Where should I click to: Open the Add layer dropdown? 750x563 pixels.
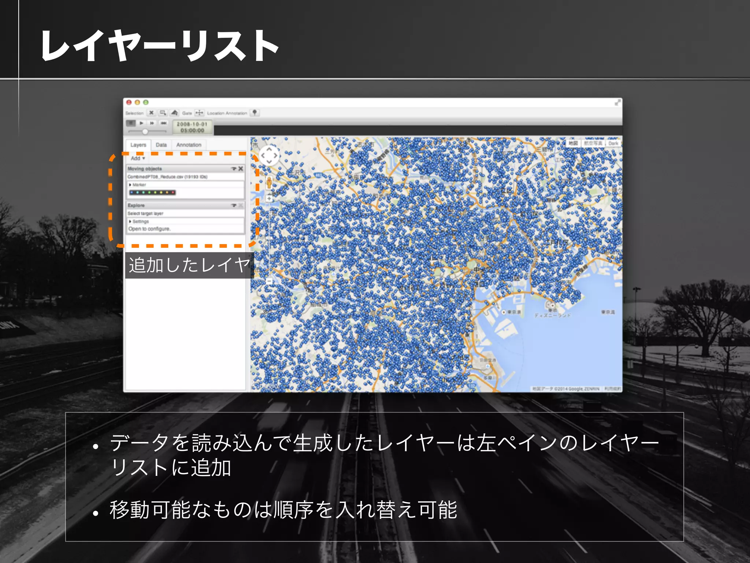(138, 158)
